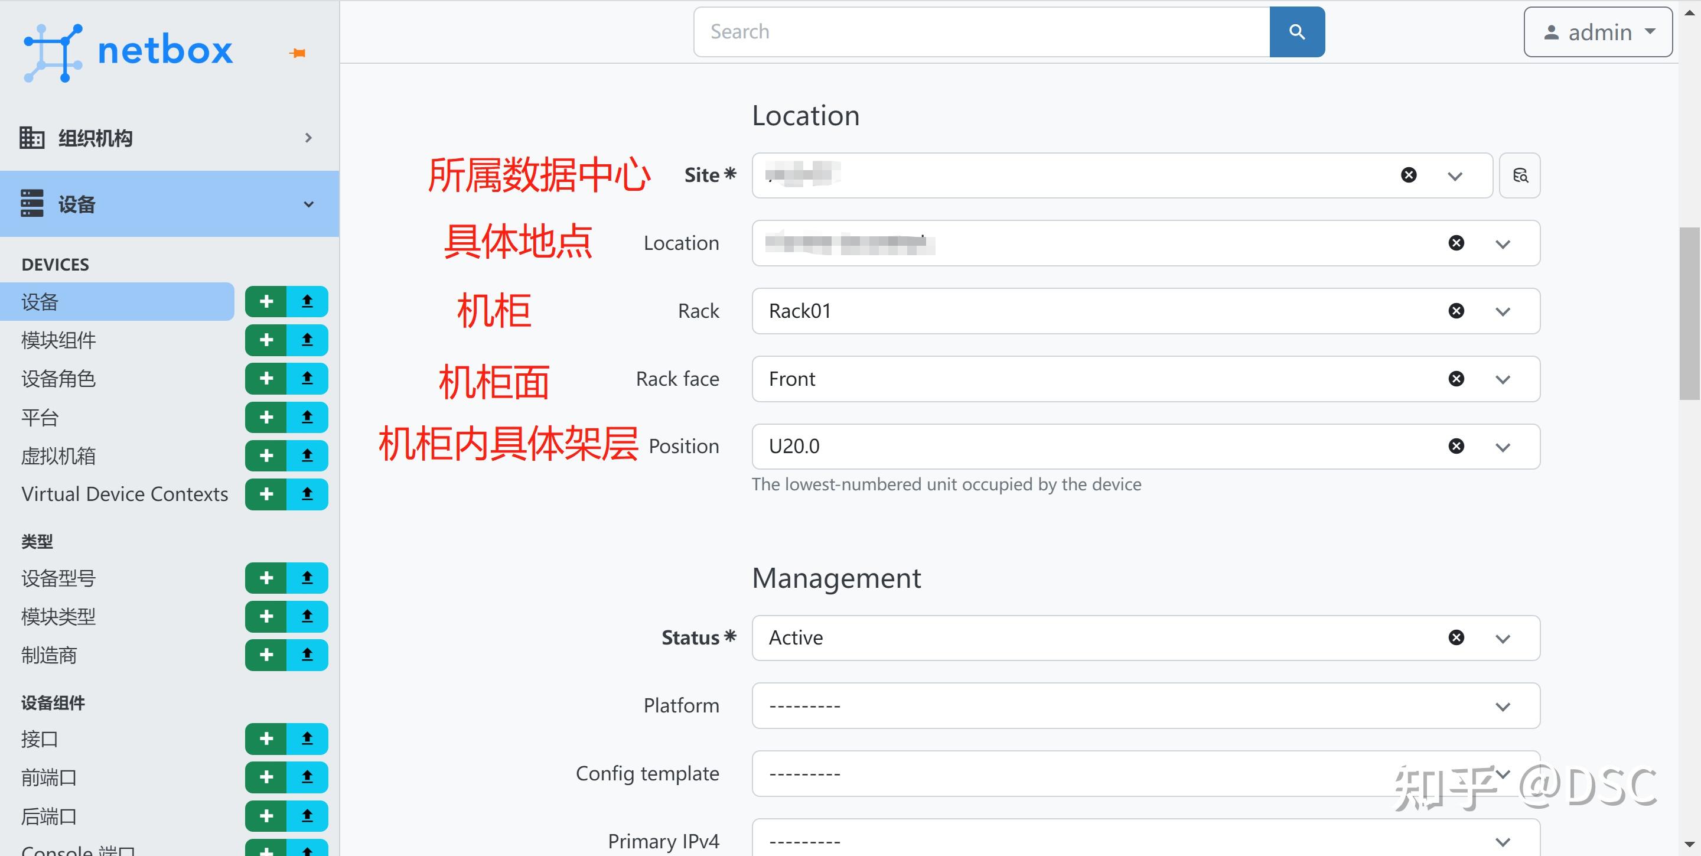Viewport: 1701px width, 856px height.
Task: Click the import icon next to 制造商
Action: click(x=307, y=655)
